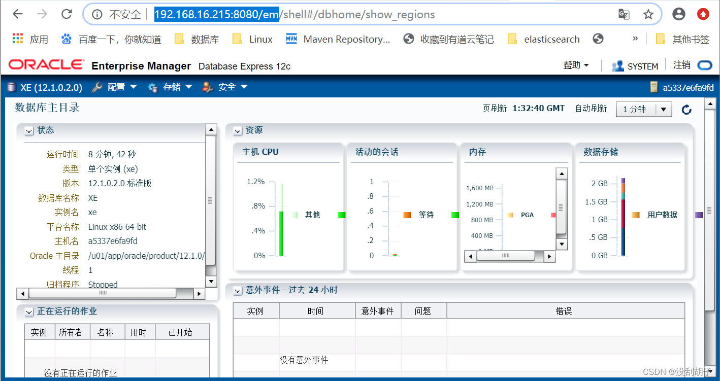Click the red update icon in Chrome toolbar
This screenshot has width=720, height=381.
pos(703,14)
